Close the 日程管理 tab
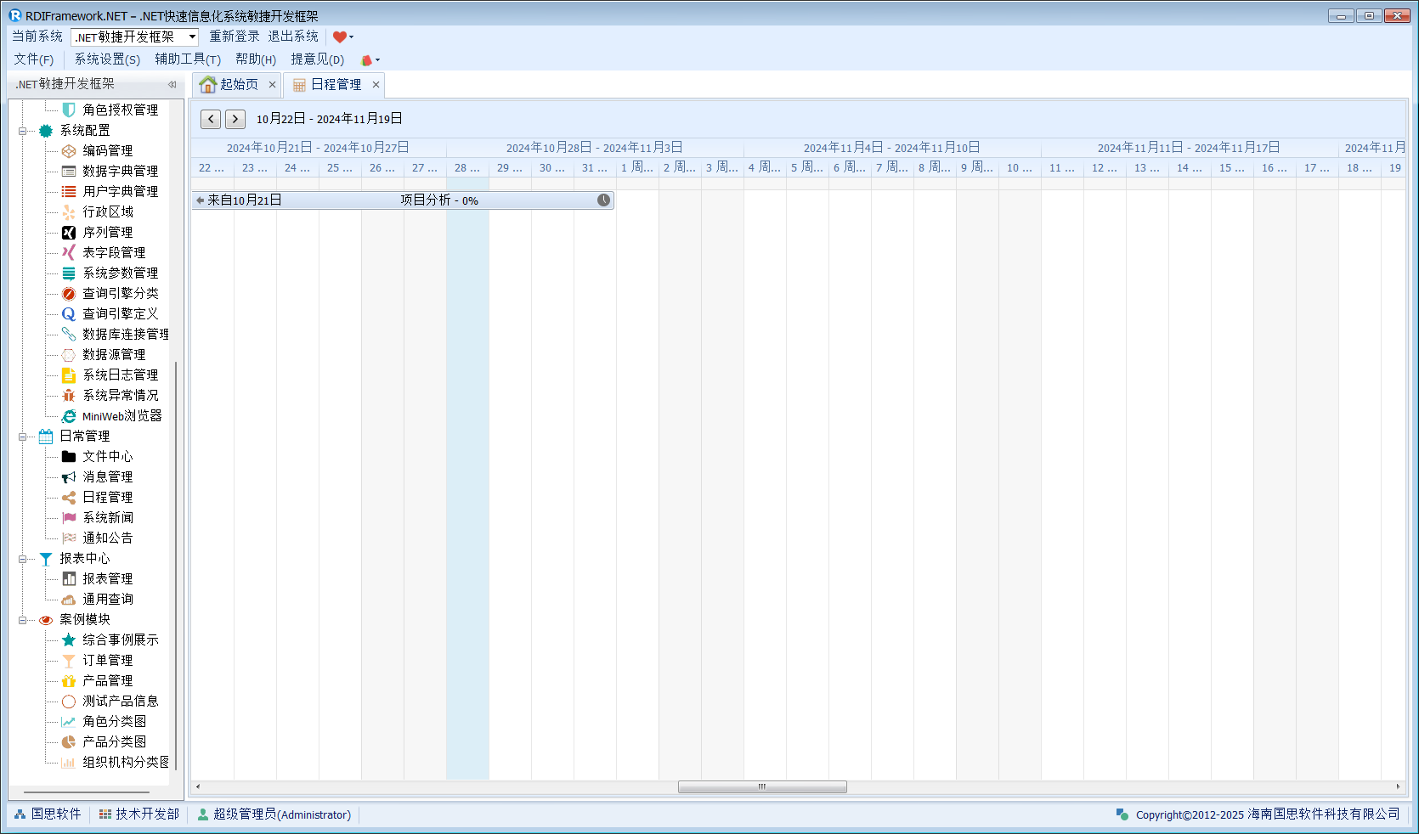 [376, 84]
